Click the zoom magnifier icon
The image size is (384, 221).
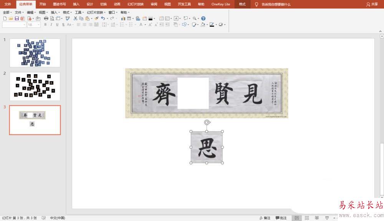pyautogui.click(x=194, y=18)
